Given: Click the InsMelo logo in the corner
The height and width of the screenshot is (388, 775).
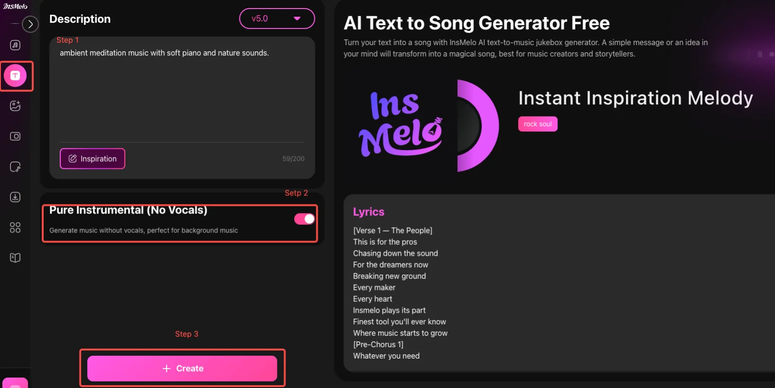Looking at the screenshot, I should tap(15, 7).
